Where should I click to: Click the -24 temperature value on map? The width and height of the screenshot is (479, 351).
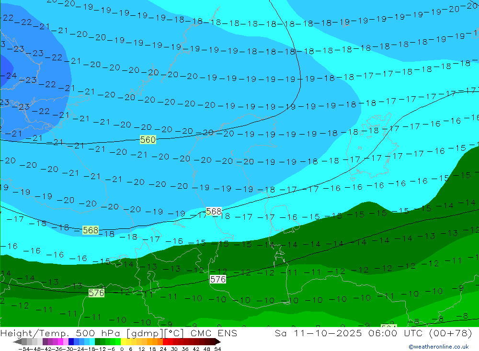(x=9, y=75)
